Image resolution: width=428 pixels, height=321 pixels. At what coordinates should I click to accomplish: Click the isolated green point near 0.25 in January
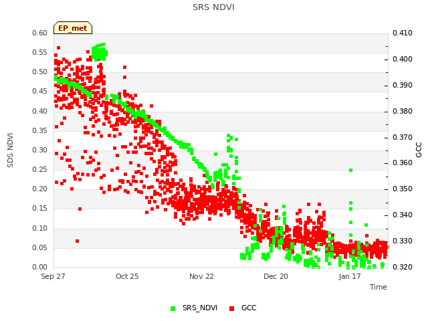[350, 170]
